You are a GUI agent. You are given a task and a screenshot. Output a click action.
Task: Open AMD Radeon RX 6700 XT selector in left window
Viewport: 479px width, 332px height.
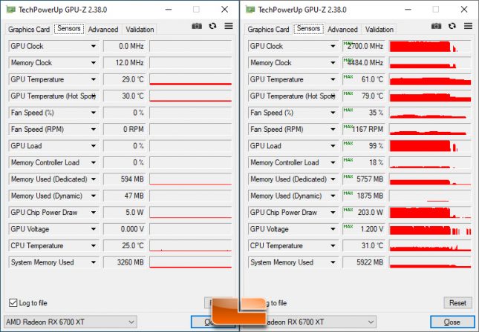point(71,322)
